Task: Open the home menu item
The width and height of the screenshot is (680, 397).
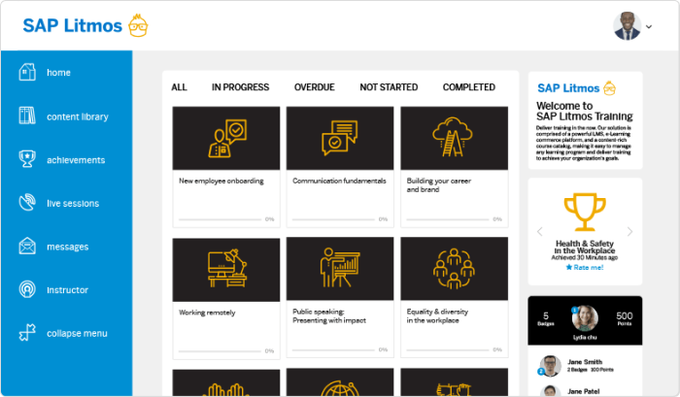Action: tap(58, 73)
